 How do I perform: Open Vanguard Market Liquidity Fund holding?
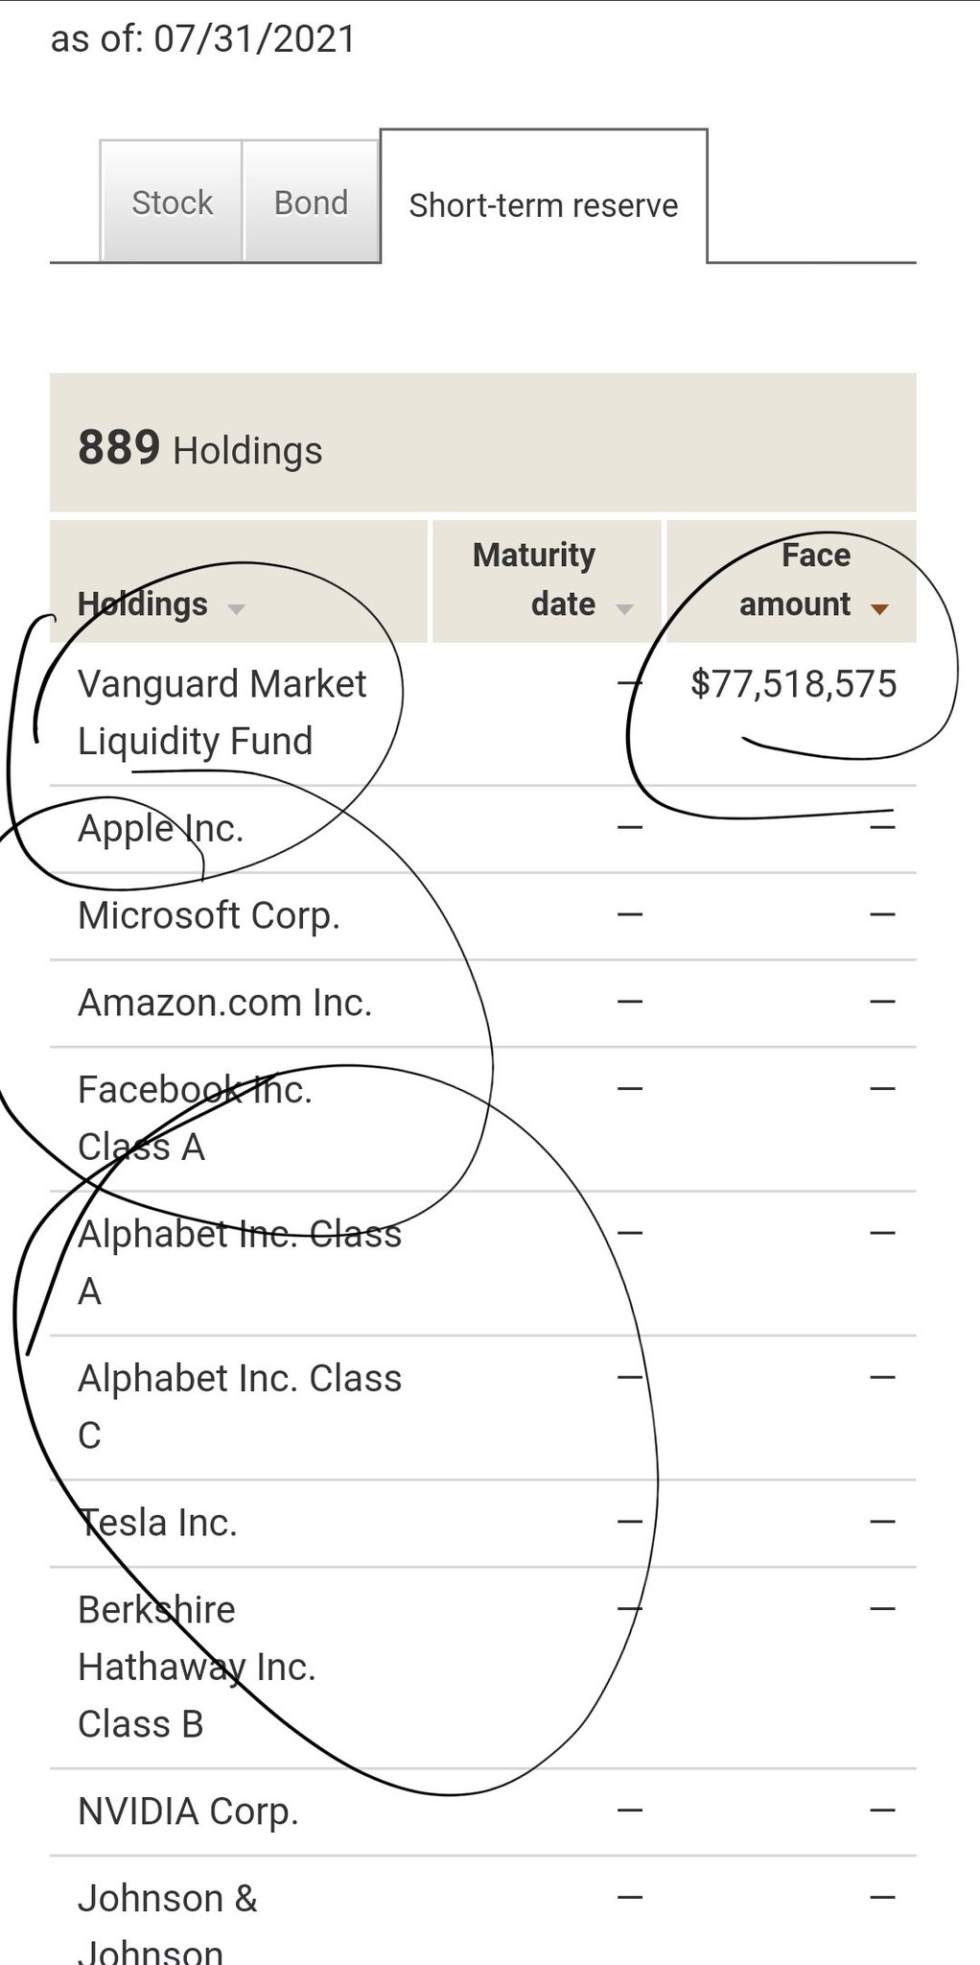point(222,712)
